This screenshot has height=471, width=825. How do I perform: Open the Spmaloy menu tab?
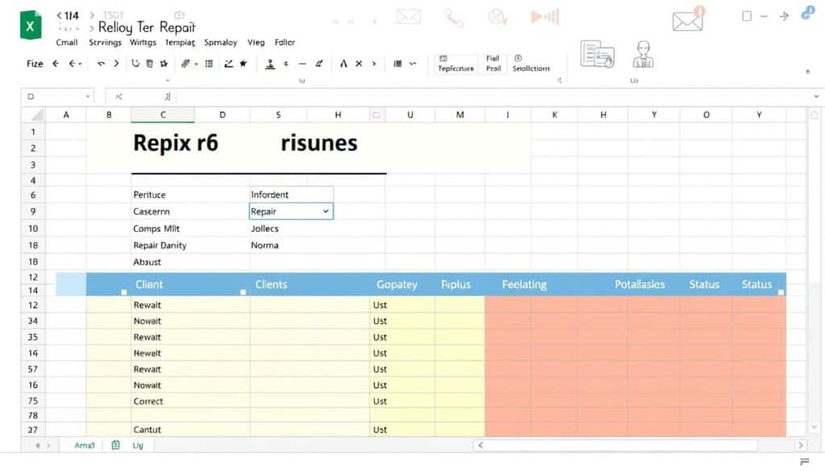221,42
